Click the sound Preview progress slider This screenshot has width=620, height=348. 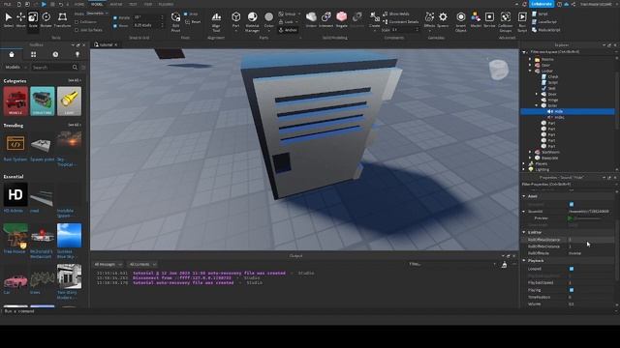click(x=588, y=218)
